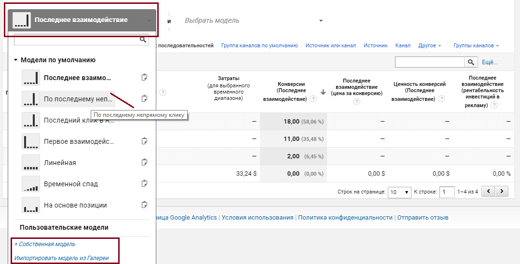Viewport: 520px width, 264px height.
Task: Select the Линейная model
Action: [60, 163]
